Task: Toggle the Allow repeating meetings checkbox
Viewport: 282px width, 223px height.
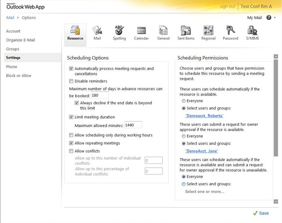Action: 71,143
